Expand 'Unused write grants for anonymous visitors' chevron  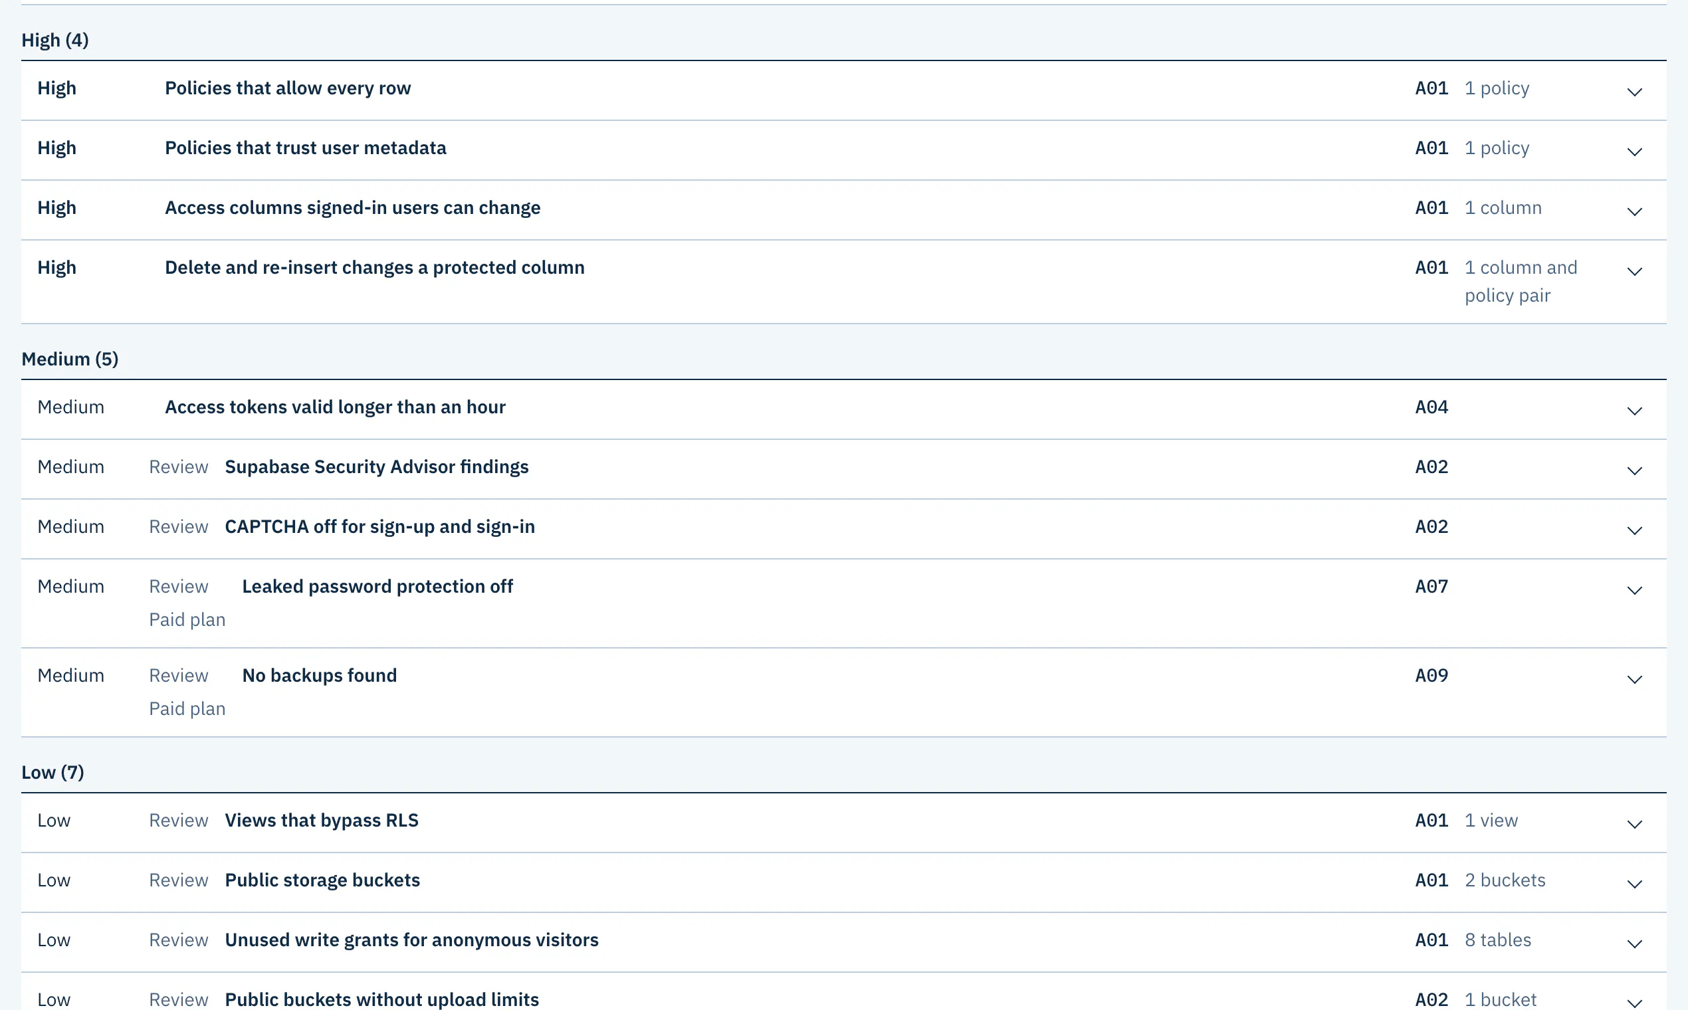pyautogui.click(x=1634, y=945)
